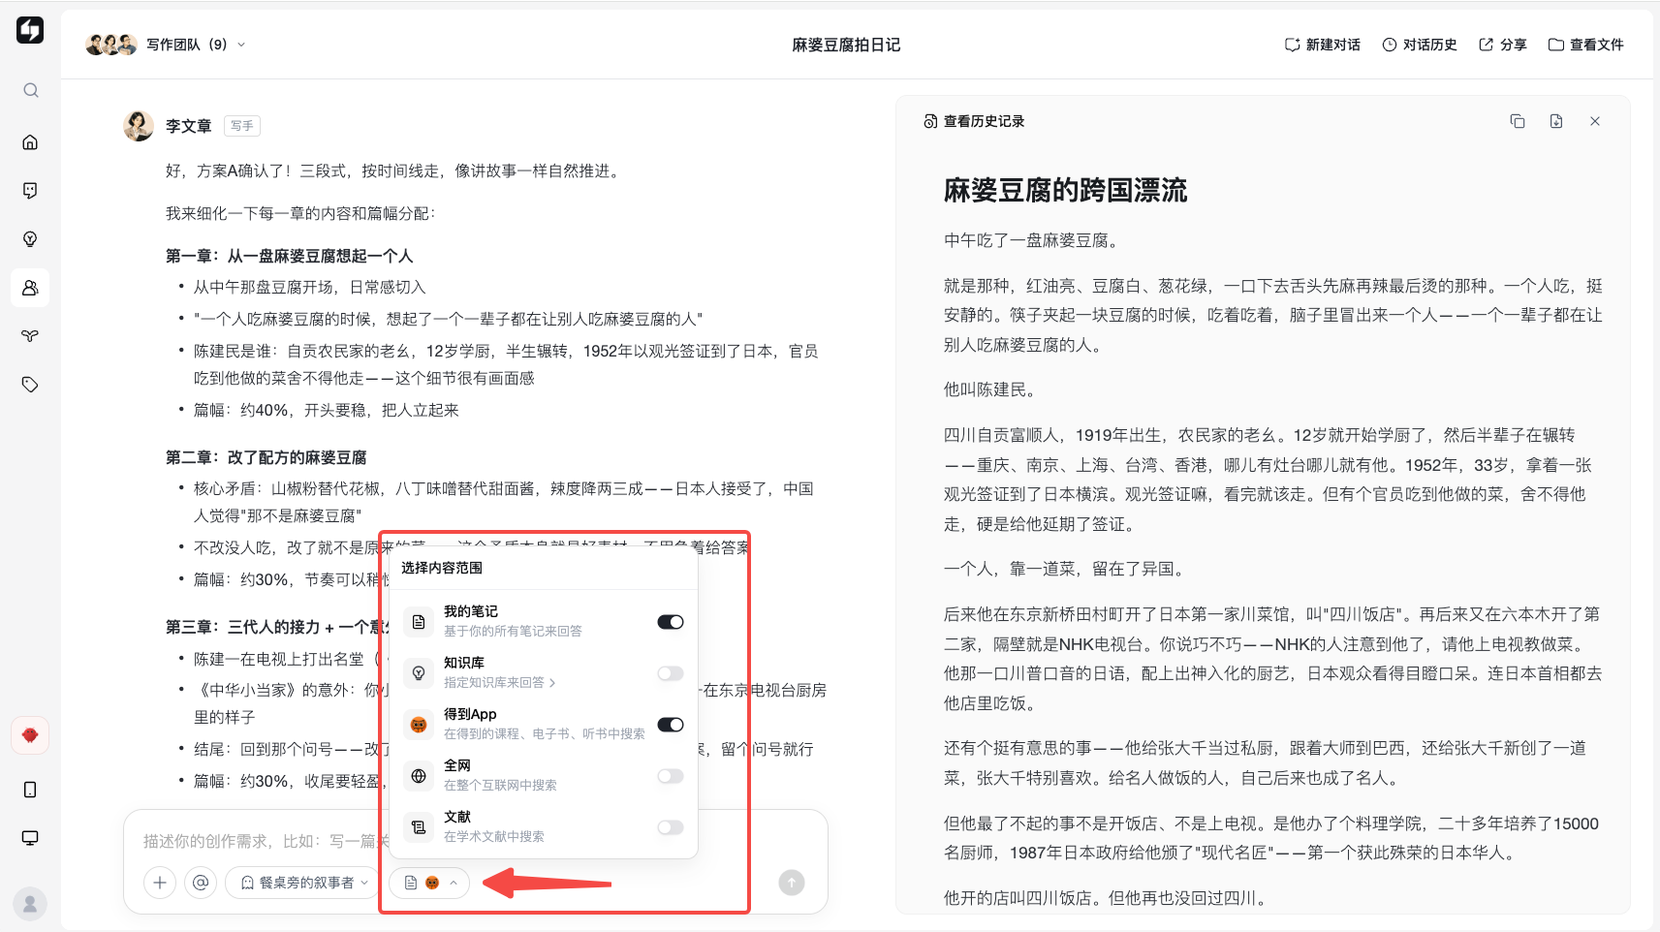Screen dimensions: 1660x932
Task: Collapse the content range selector chevron
Action: (454, 883)
